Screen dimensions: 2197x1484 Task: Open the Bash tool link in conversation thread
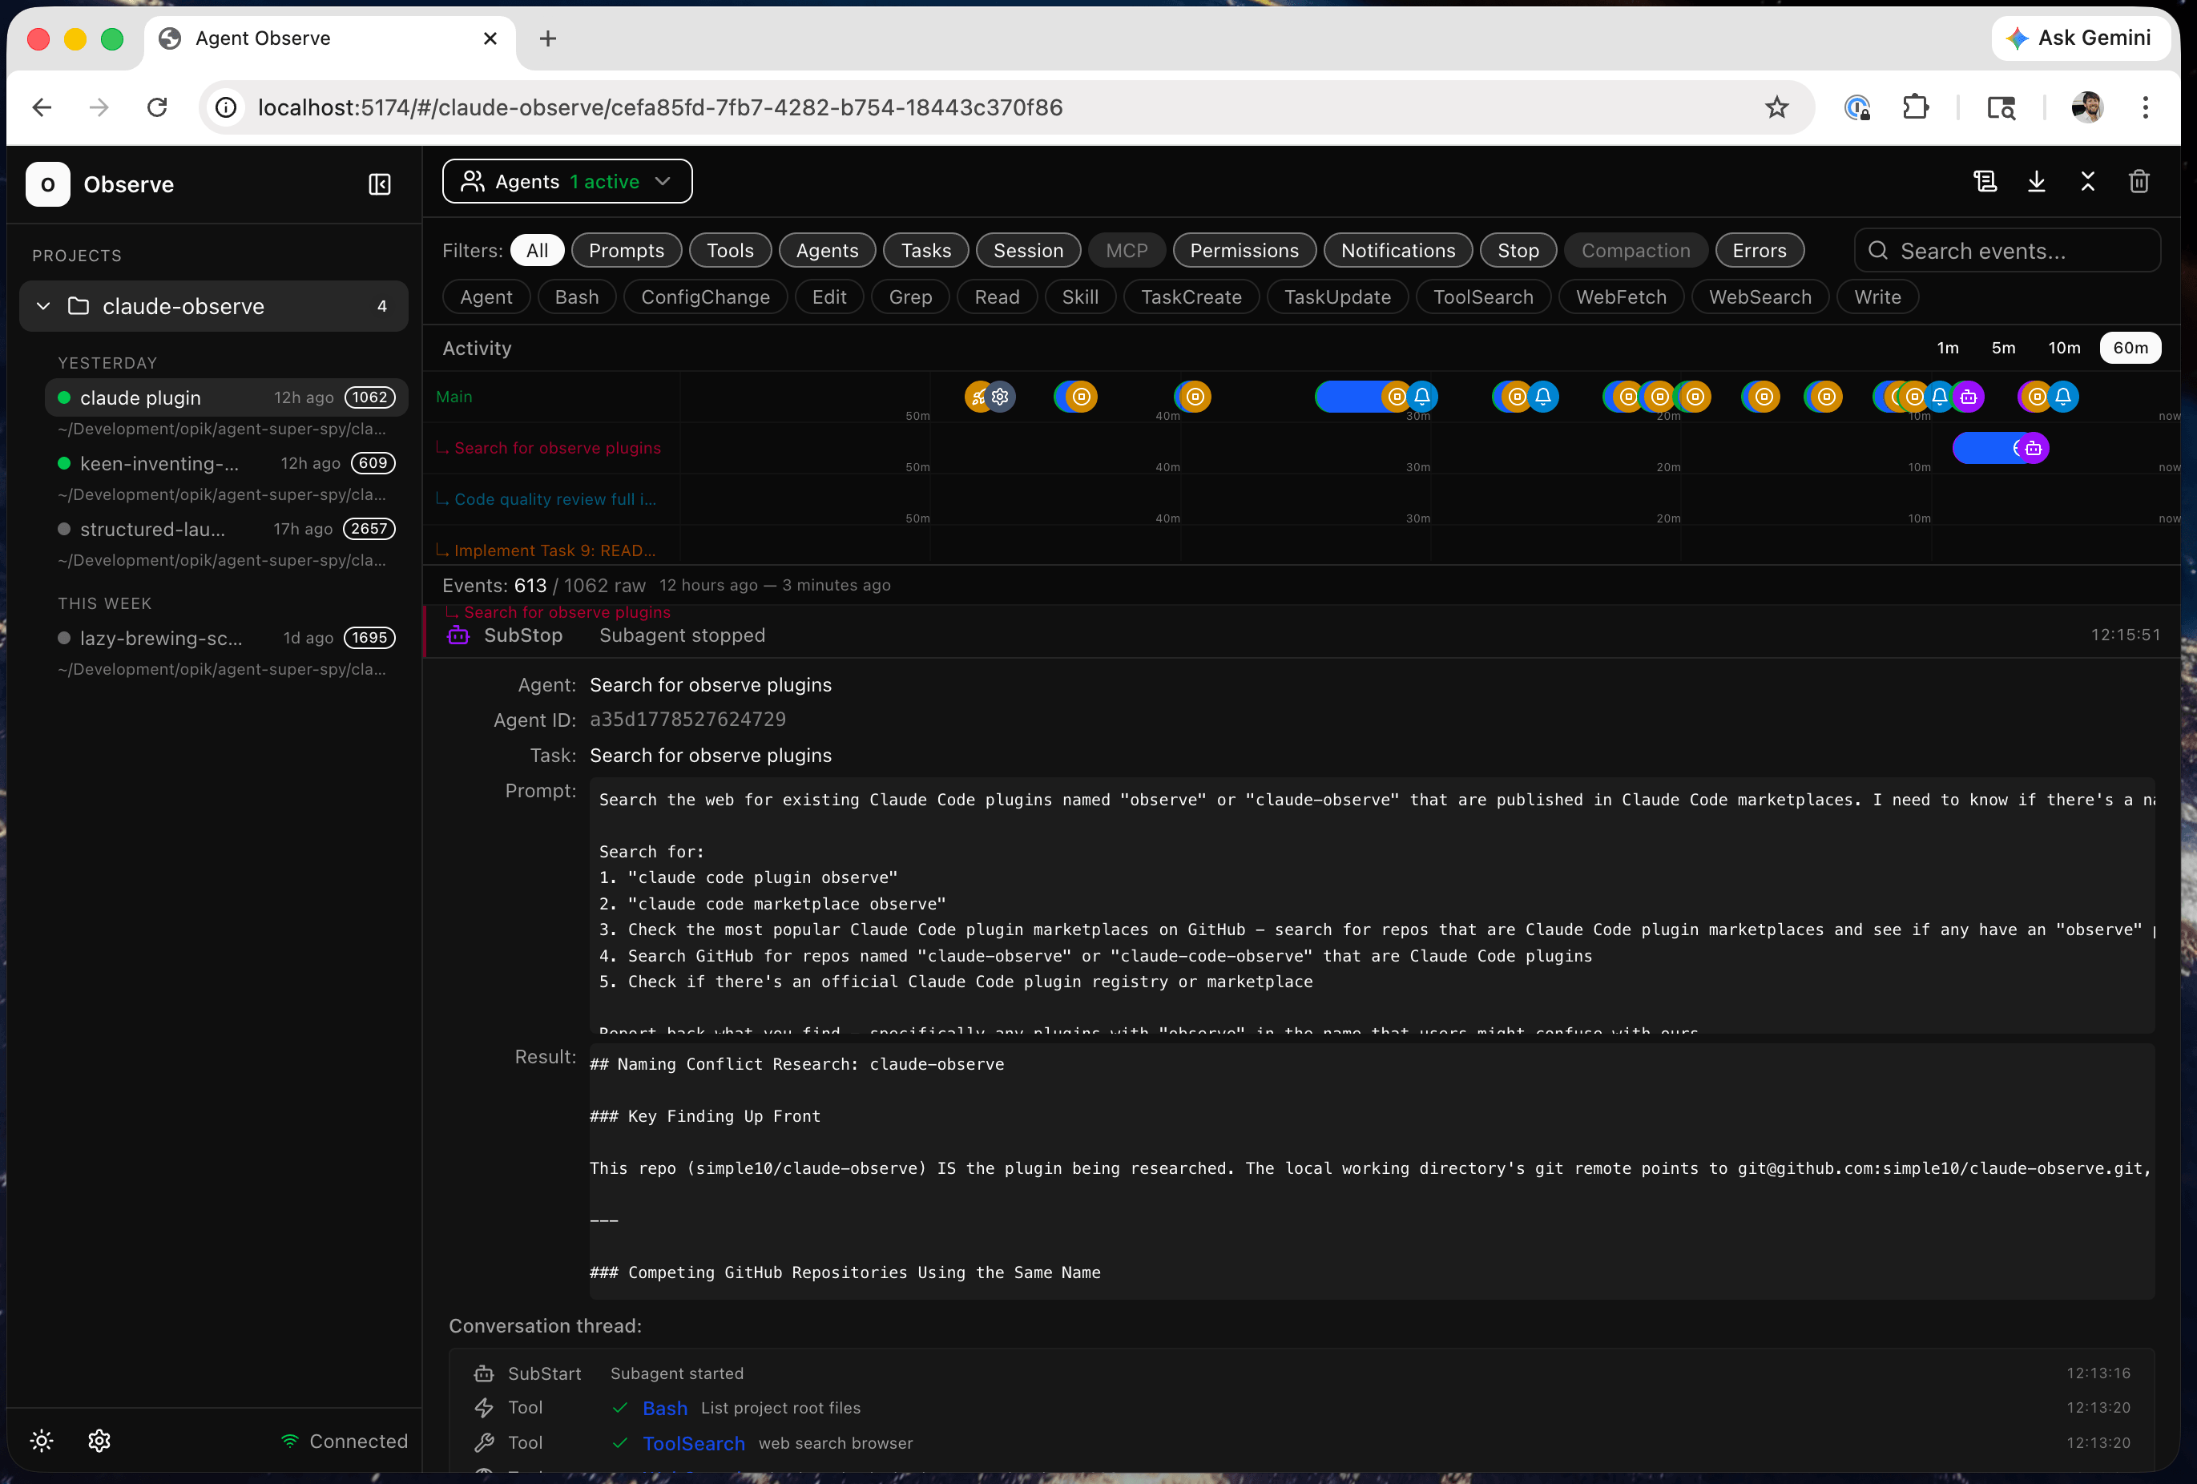click(x=664, y=1407)
